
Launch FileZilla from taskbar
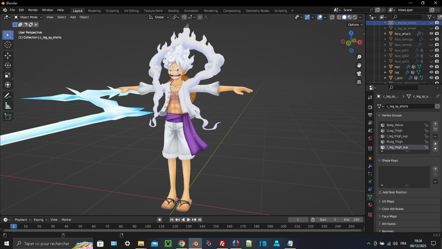click(222, 243)
